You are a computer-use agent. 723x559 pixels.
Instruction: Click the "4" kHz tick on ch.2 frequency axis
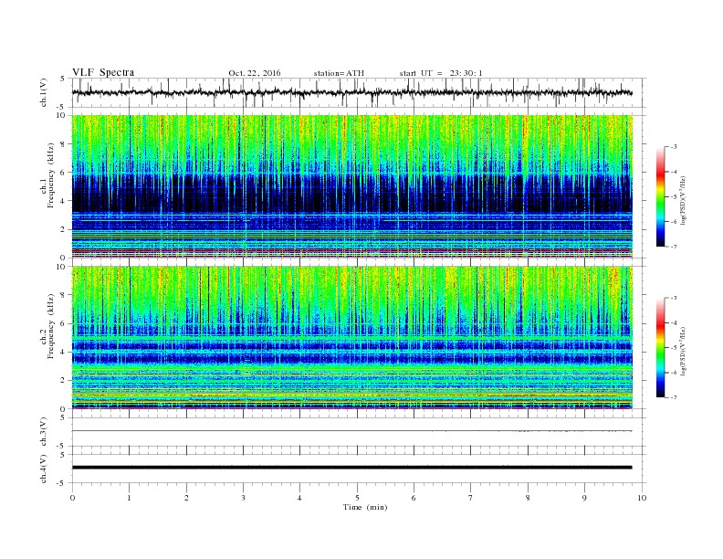click(63, 352)
